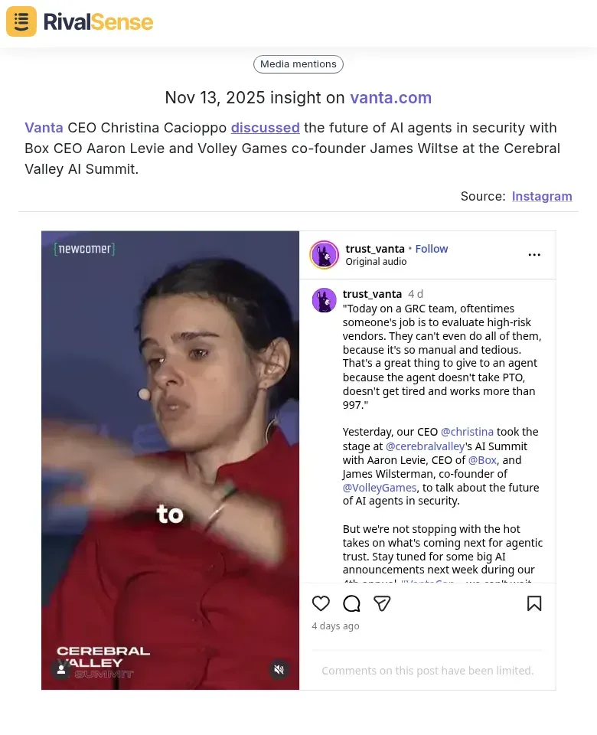Save the post with bookmark icon
The width and height of the screenshot is (597, 735).
tap(534, 603)
